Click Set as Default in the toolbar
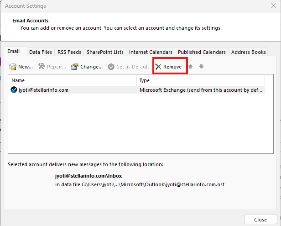 tap(128, 67)
